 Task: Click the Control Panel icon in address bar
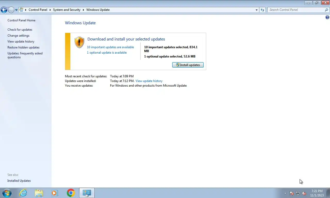[x=21, y=10]
